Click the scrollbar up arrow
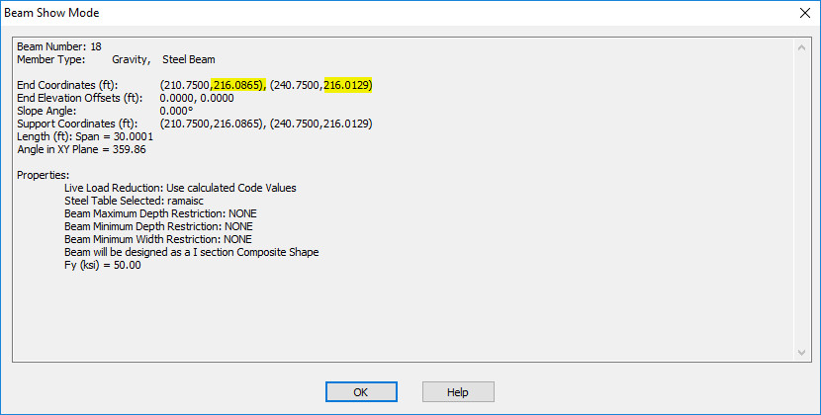821x415 pixels. click(801, 47)
